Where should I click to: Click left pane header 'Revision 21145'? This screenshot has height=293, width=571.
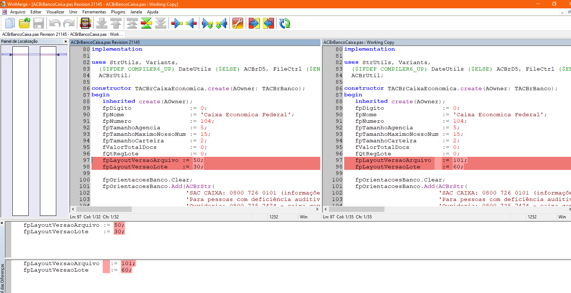click(195, 42)
